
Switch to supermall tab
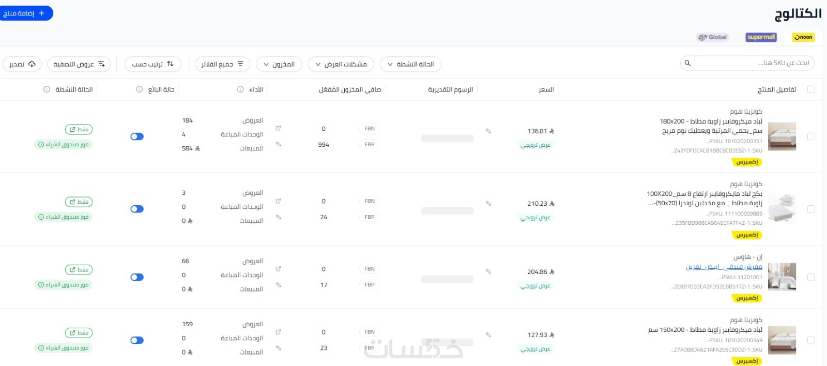tap(761, 37)
